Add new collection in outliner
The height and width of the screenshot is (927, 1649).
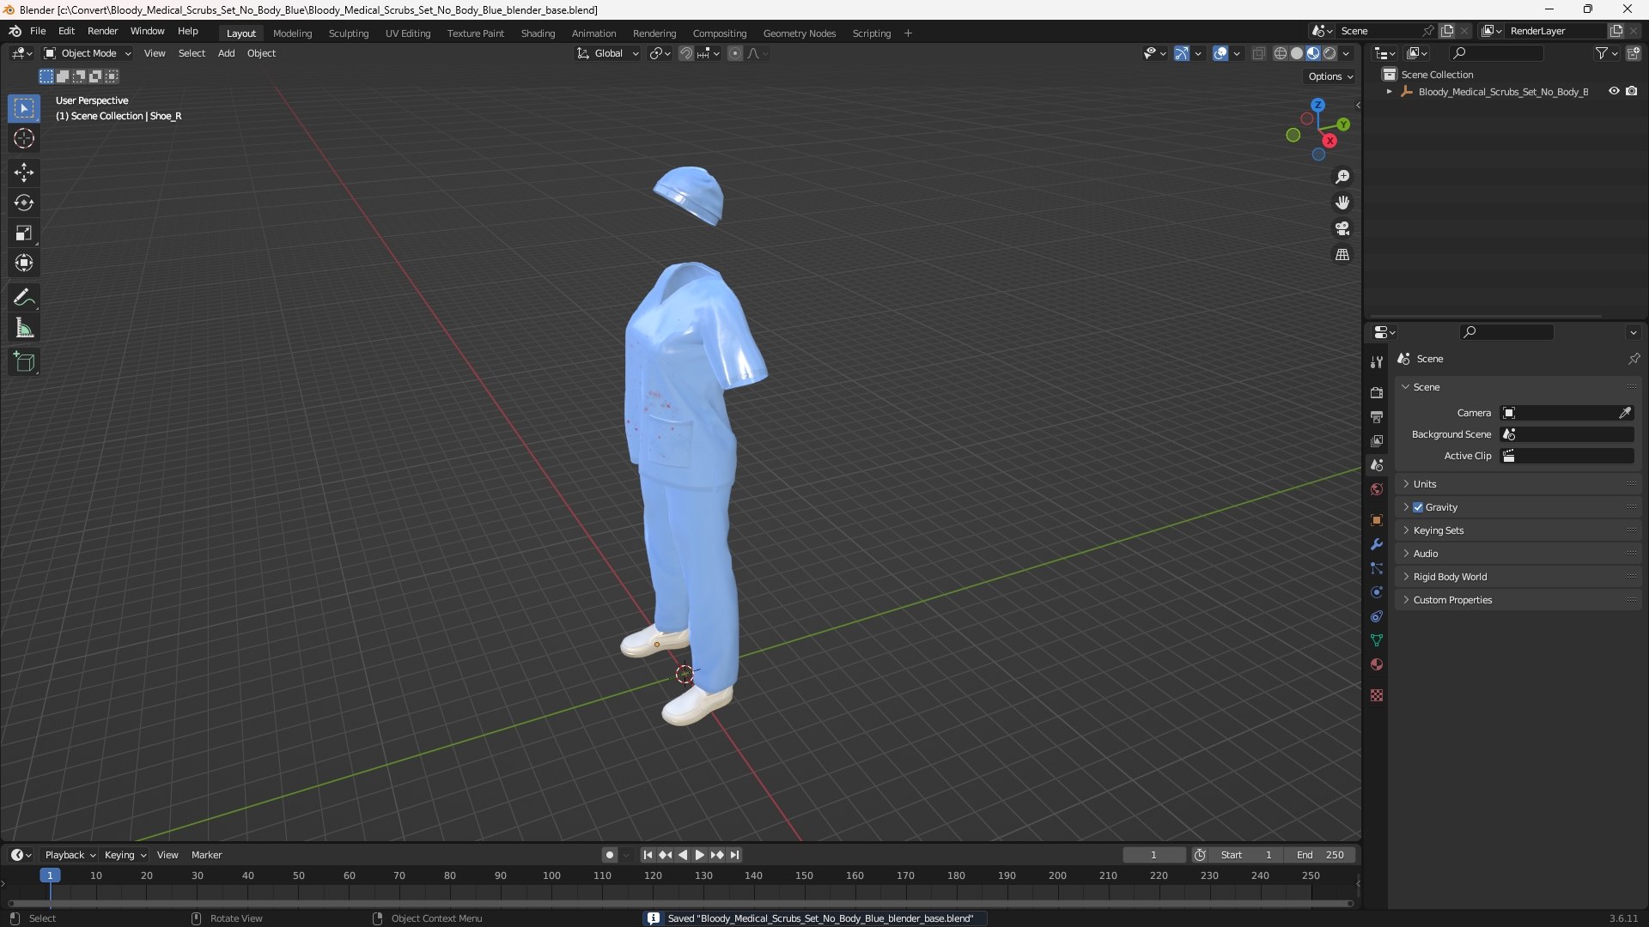coord(1634,53)
